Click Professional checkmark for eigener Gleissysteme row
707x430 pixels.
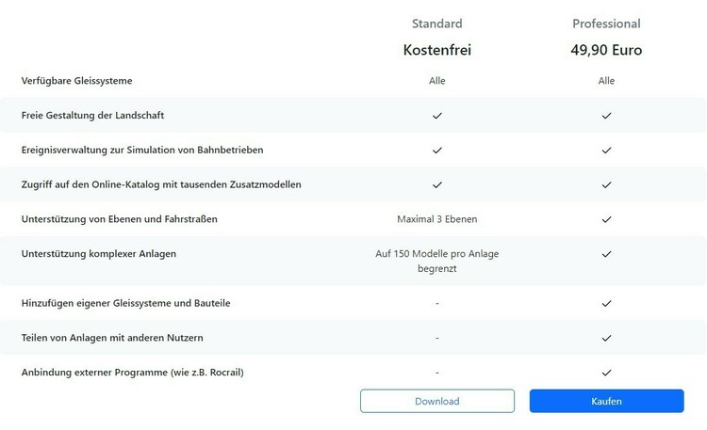(x=606, y=303)
